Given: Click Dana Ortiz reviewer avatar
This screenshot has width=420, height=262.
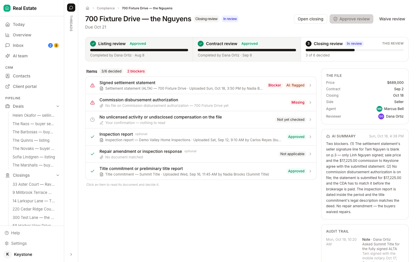Looking at the screenshot, I should click(381, 116).
